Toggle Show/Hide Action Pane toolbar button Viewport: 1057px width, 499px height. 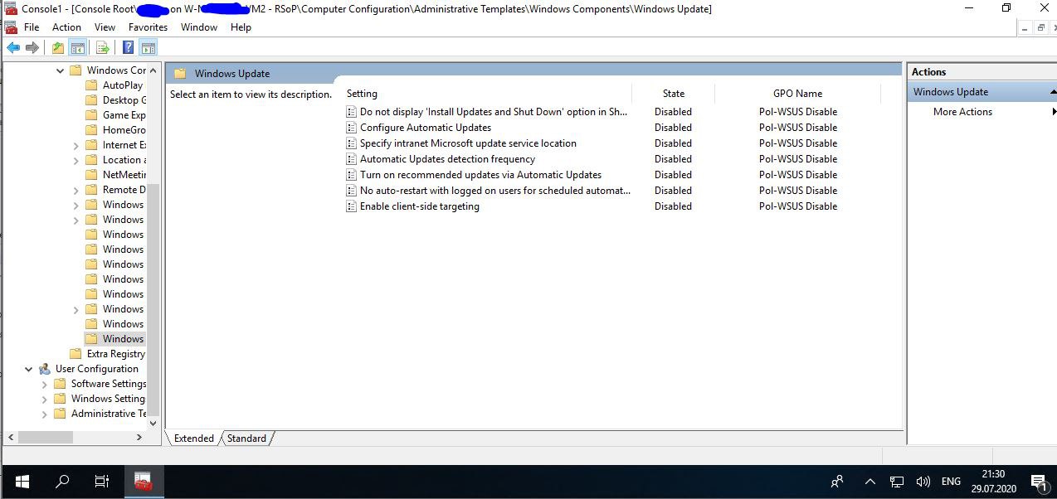(x=148, y=47)
